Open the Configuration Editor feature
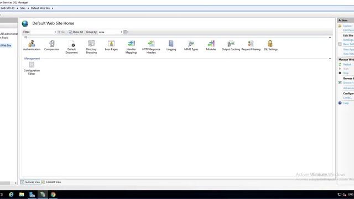 (x=32, y=69)
